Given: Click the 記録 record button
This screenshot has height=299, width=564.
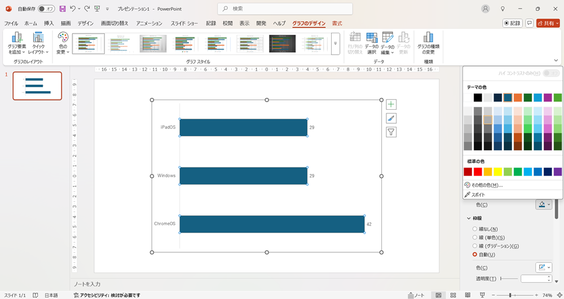Looking at the screenshot, I should click(513, 23).
